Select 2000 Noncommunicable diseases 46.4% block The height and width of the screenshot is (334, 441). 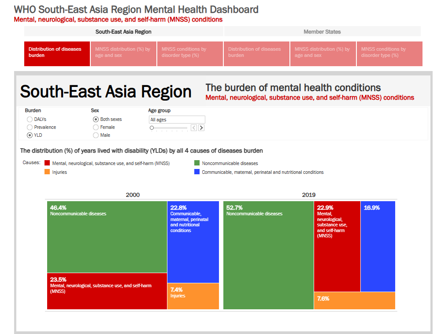pos(107,237)
